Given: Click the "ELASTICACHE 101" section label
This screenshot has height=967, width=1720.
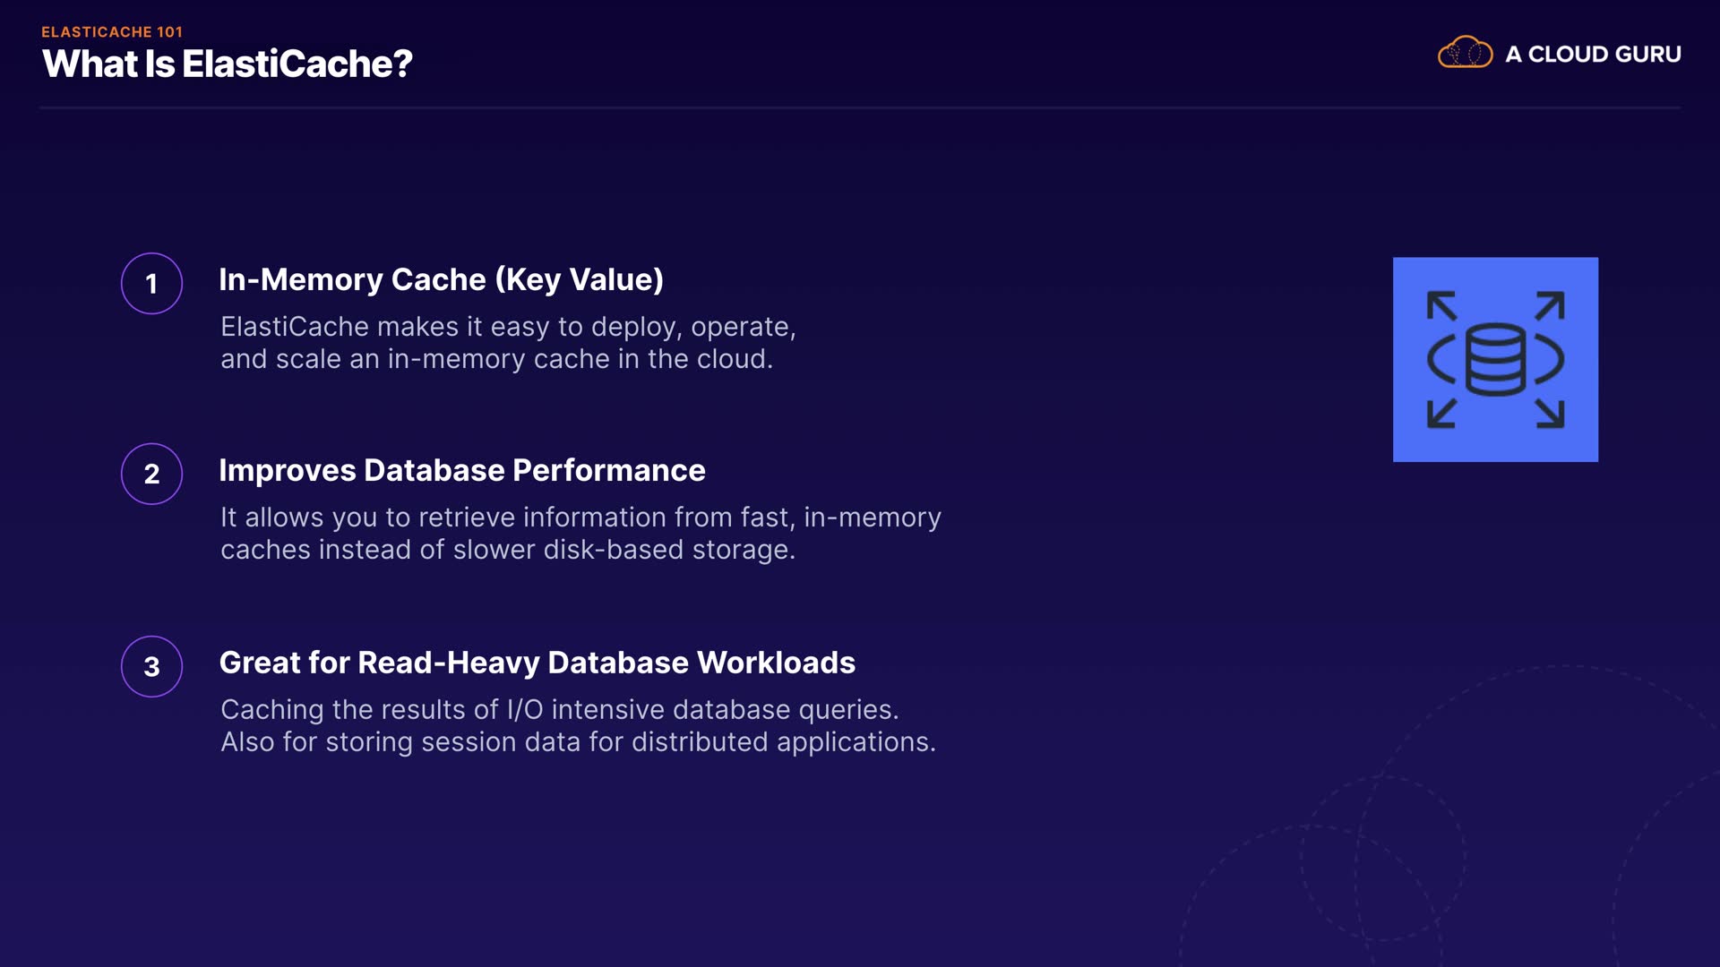Looking at the screenshot, I should (x=112, y=31).
